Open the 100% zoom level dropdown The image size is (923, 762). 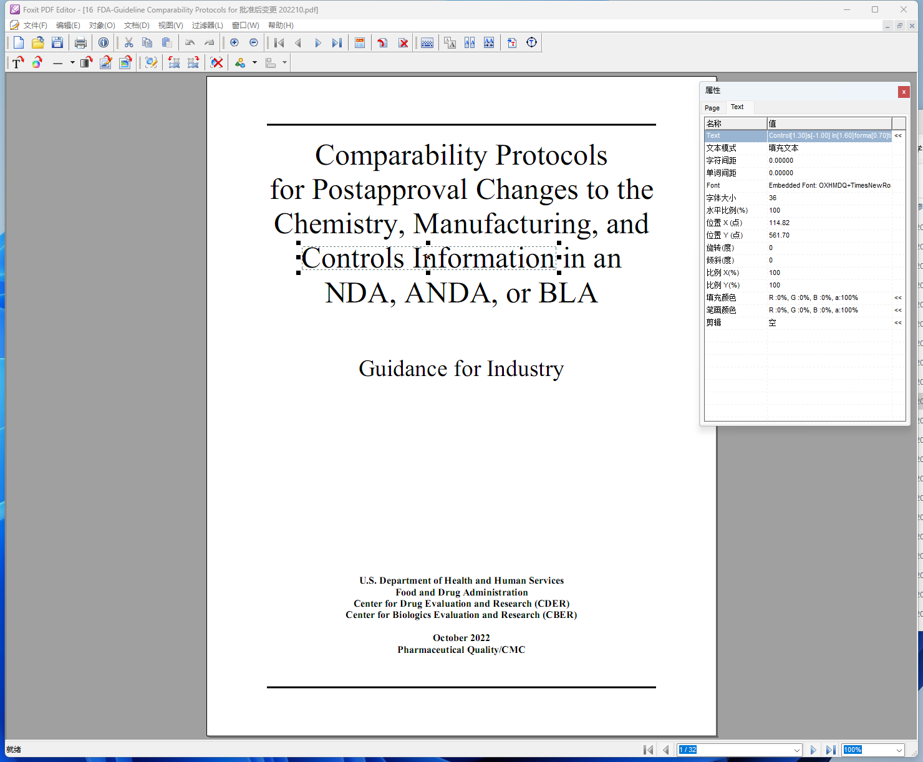[899, 750]
